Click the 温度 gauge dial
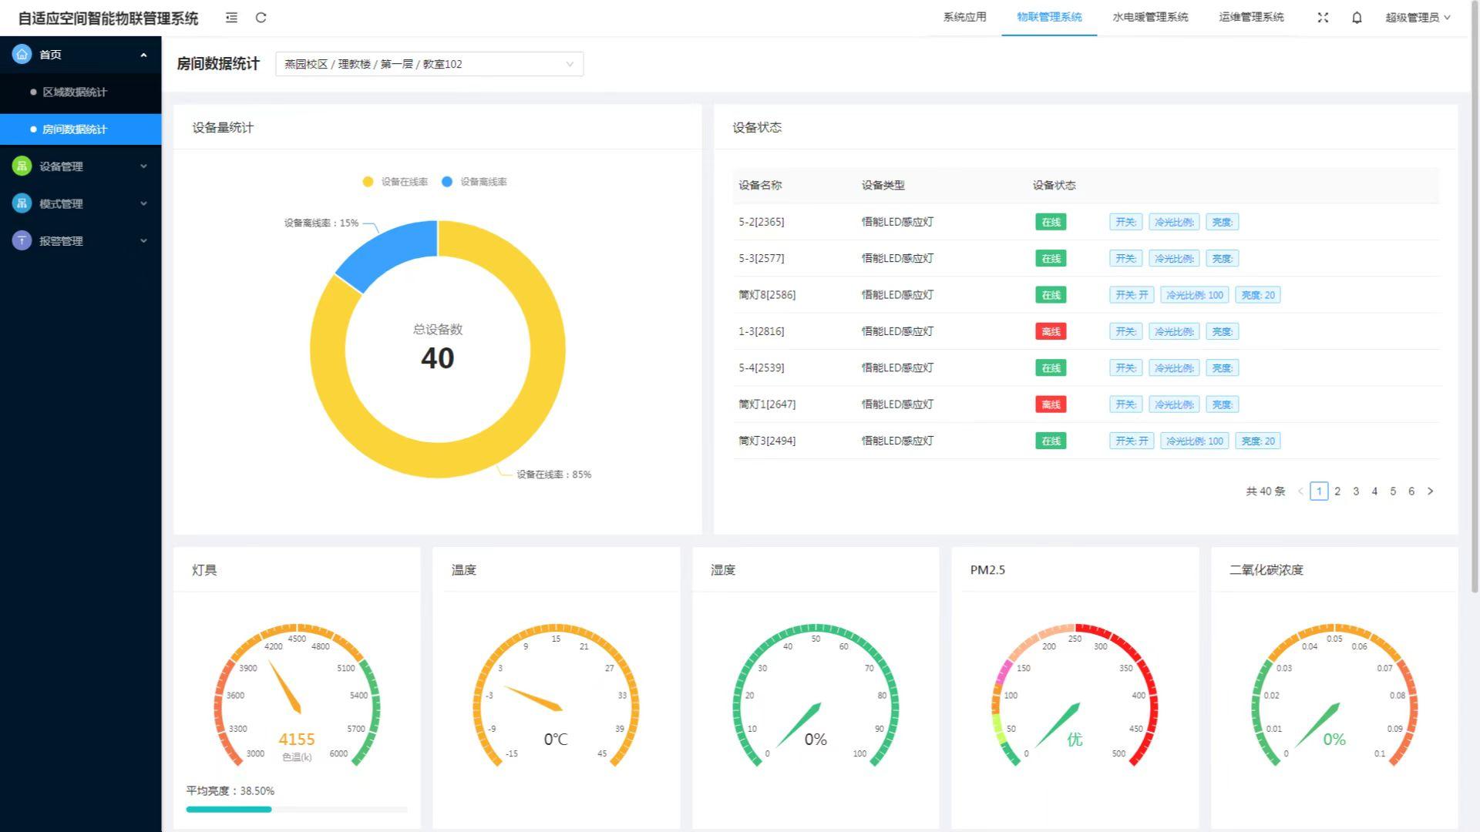The image size is (1480, 832). pyautogui.click(x=556, y=696)
